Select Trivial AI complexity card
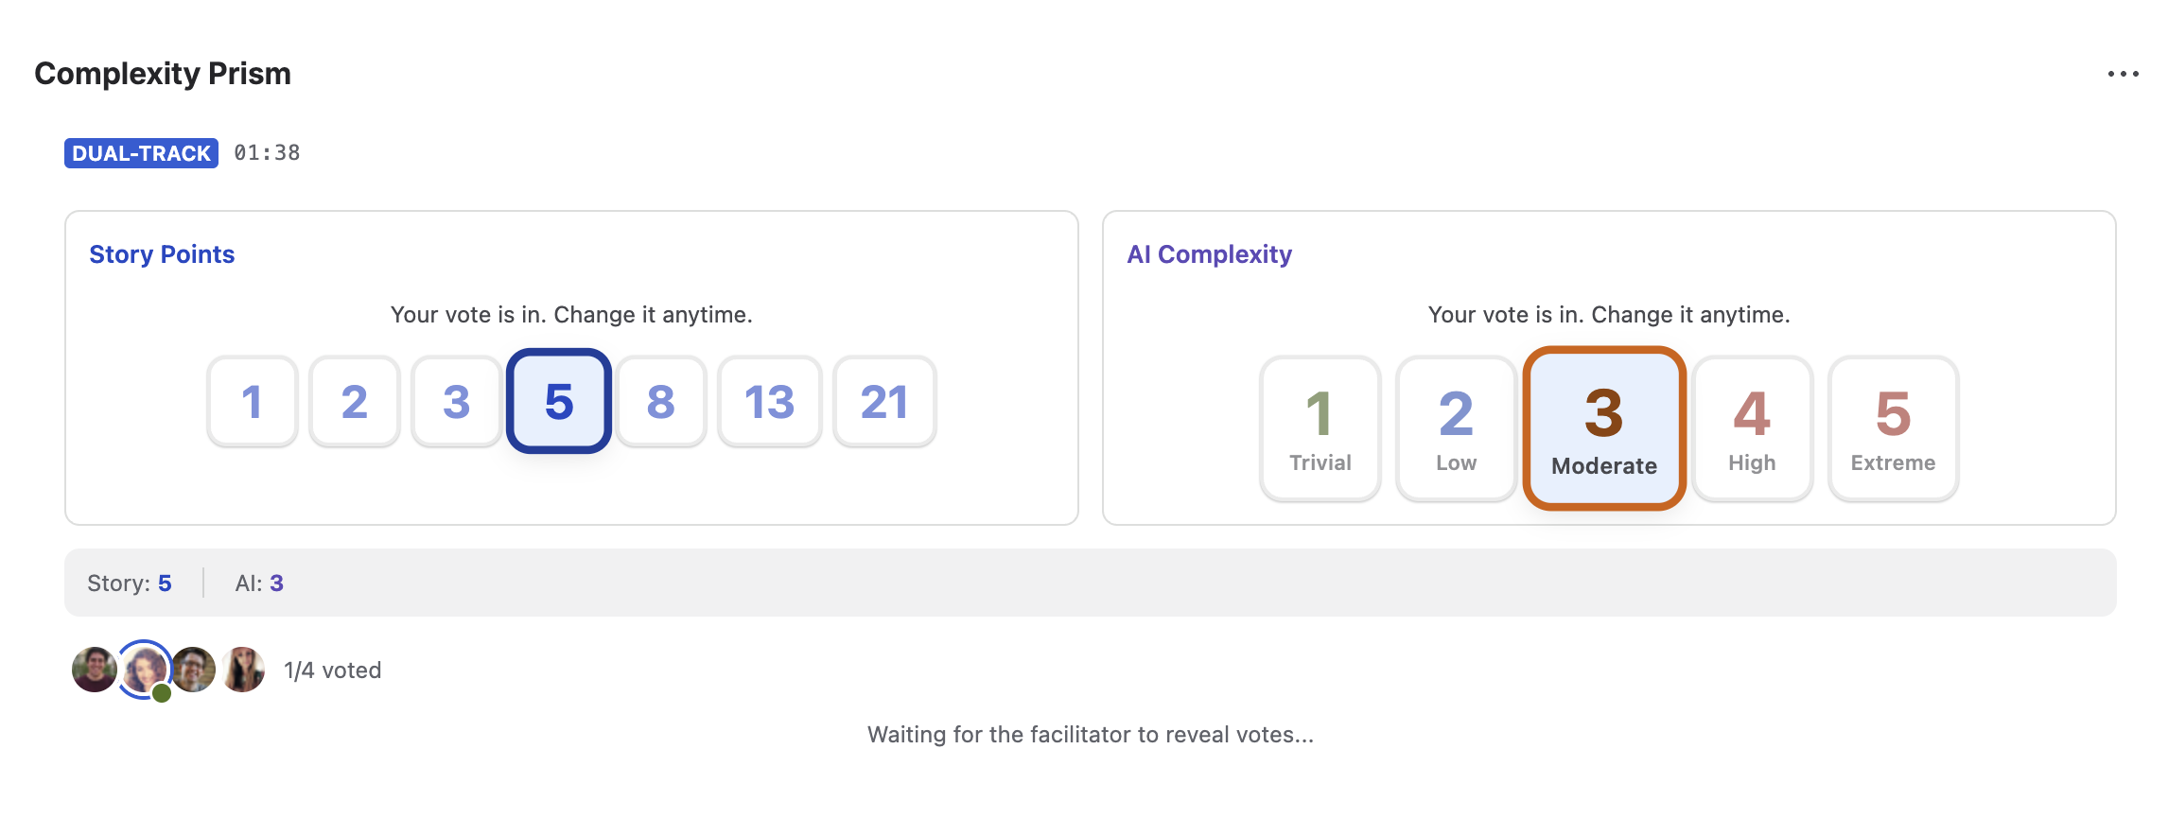This screenshot has width=2168, height=836. click(x=1320, y=428)
